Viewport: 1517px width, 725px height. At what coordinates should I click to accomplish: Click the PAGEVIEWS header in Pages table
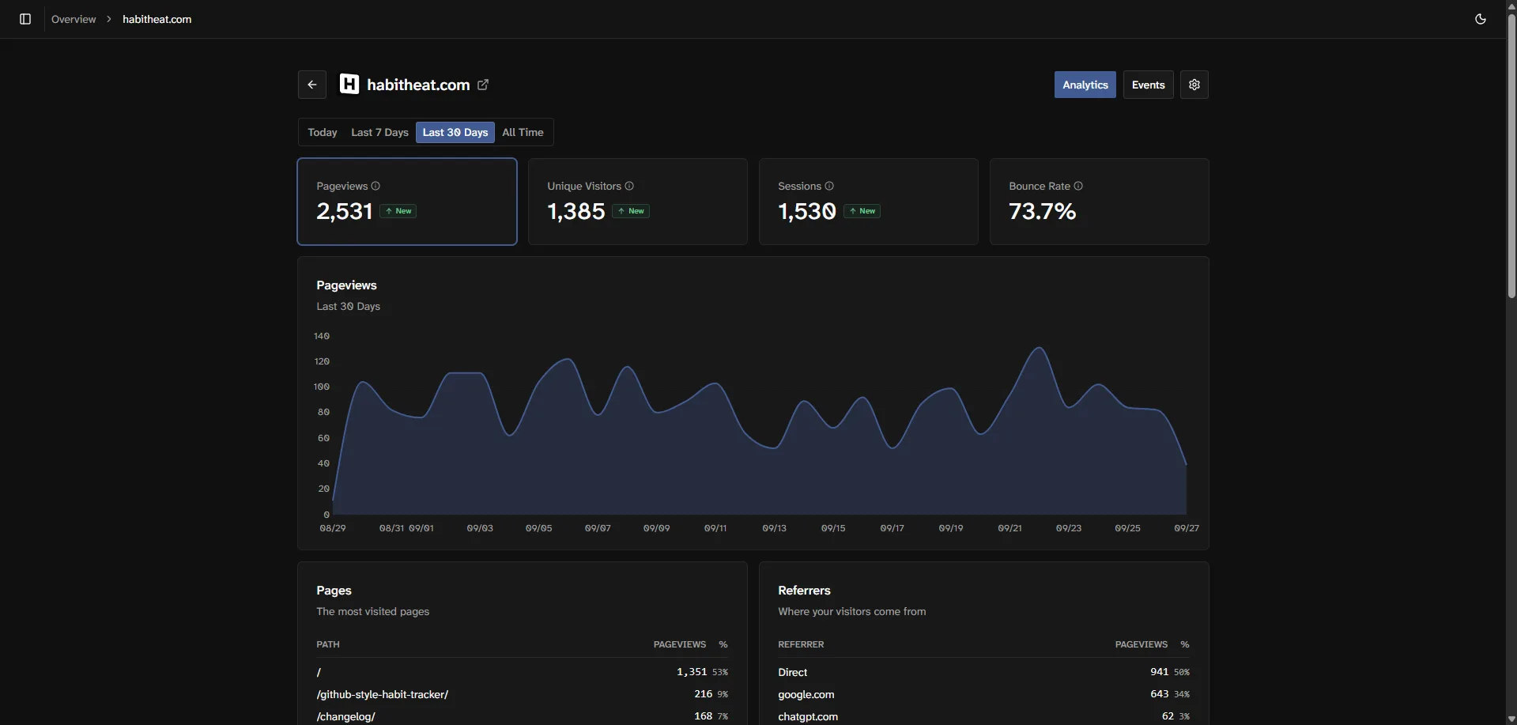coord(680,644)
